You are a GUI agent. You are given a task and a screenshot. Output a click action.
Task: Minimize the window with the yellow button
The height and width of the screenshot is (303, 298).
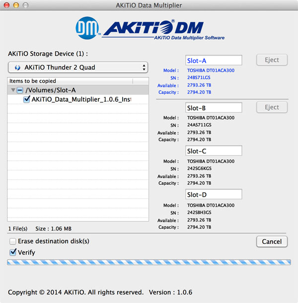point(16,5)
